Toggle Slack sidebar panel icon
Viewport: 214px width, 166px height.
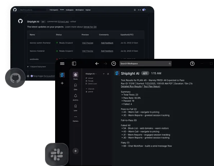coord(74,64)
